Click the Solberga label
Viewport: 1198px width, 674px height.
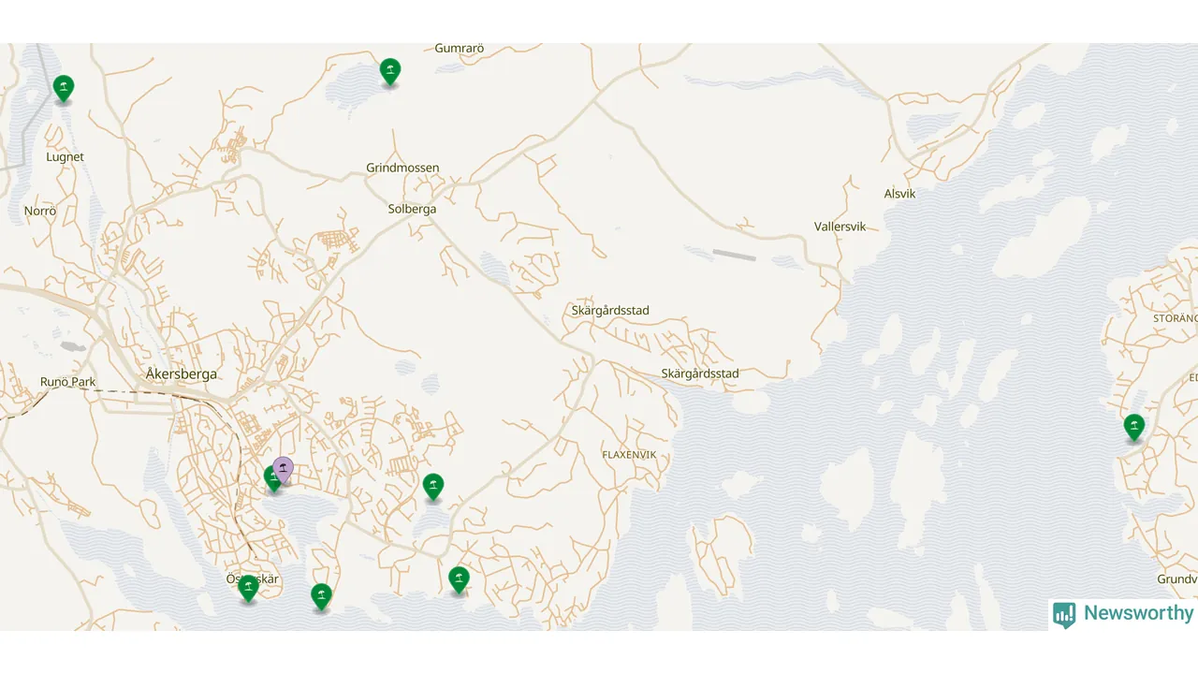pyautogui.click(x=412, y=210)
